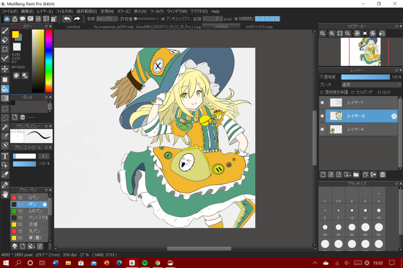Delete palette color with the trash icon
The image size is (403, 268).
click(23, 117)
